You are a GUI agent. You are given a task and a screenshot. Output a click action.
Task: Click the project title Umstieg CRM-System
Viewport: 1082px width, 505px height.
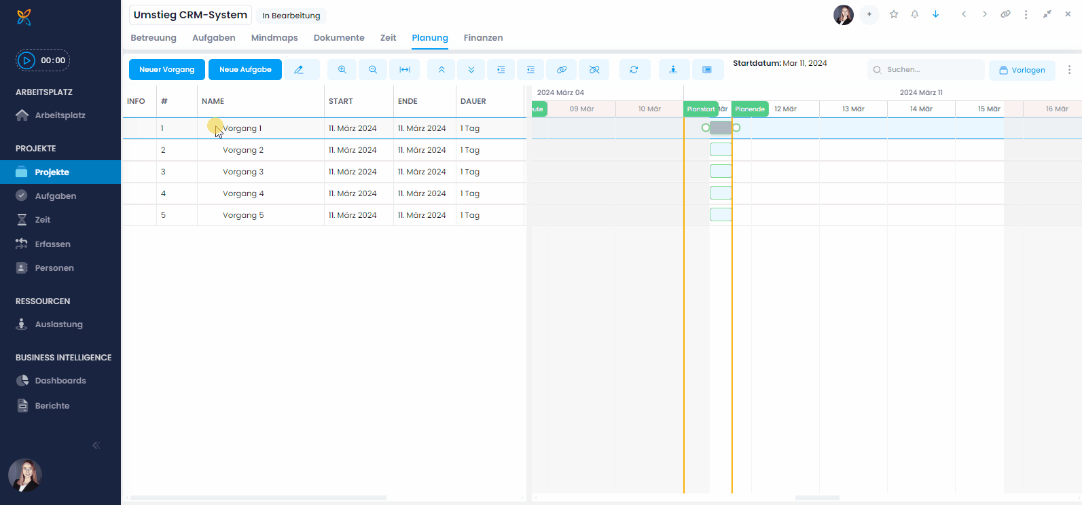click(x=190, y=15)
